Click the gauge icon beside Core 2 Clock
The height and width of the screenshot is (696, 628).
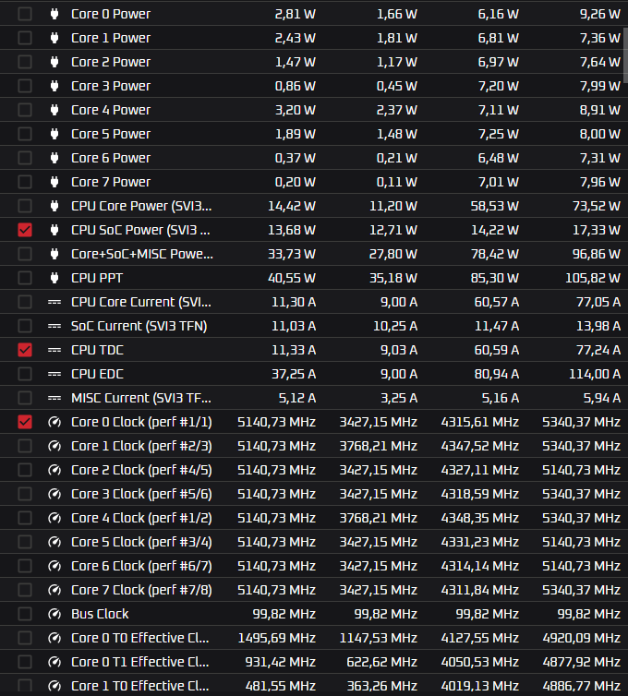[x=54, y=470]
